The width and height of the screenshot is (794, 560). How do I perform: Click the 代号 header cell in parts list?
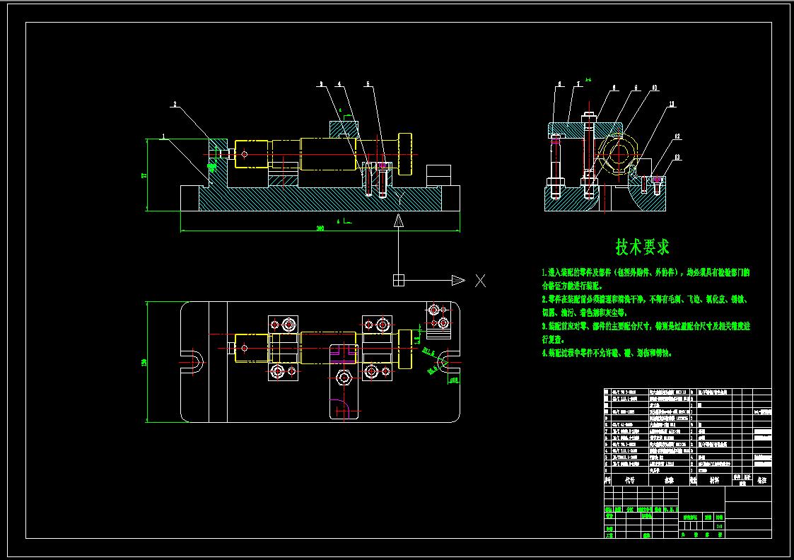pos(629,480)
